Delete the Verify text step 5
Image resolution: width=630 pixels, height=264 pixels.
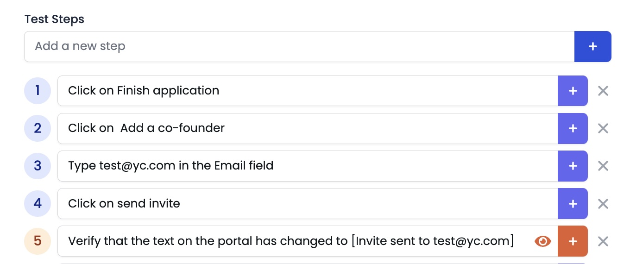tap(603, 241)
